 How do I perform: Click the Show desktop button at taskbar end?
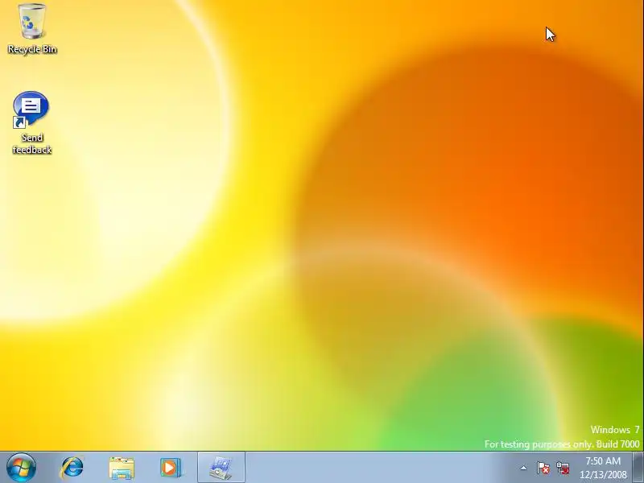pos(638,468)
